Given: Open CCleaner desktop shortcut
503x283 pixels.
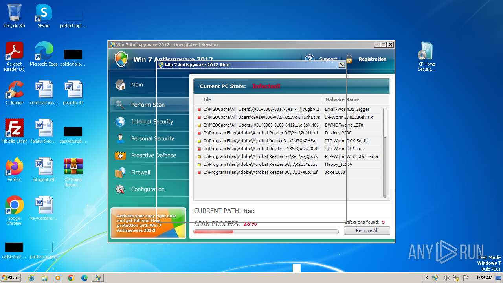Looking at the screenshot, I should (x=14, y=93).
